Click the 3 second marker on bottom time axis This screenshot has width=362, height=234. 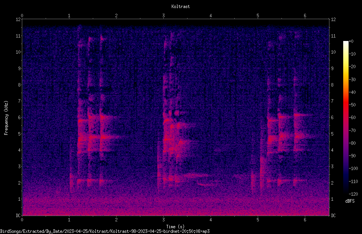click(x=163, y=220)
